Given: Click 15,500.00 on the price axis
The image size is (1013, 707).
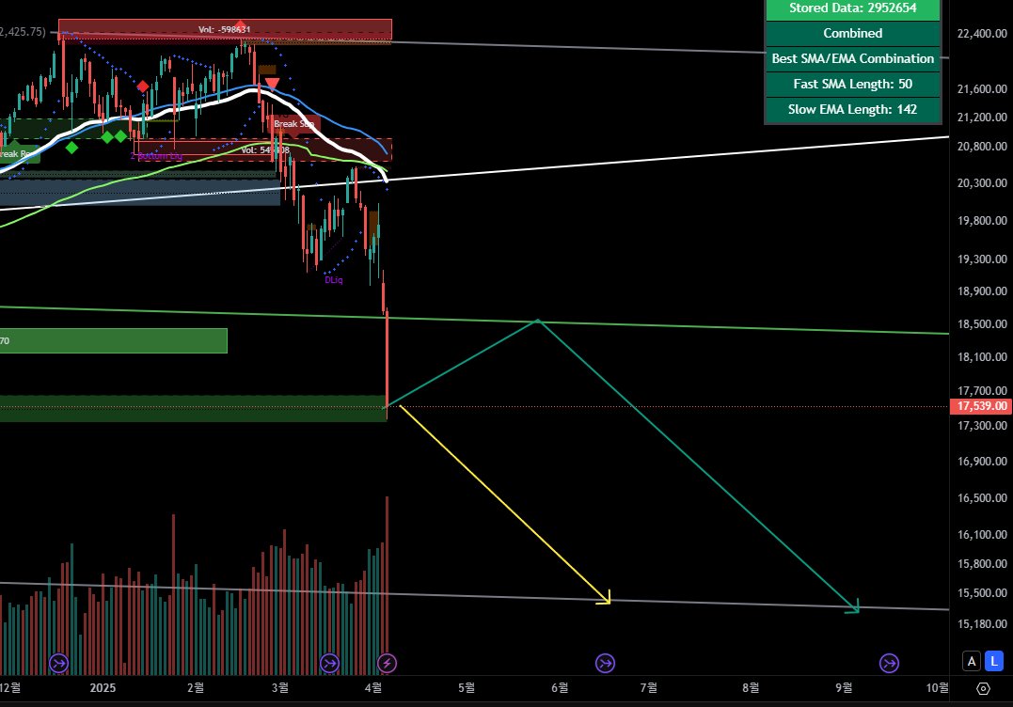Looking at the screenshot, I should pyautogui.click(x=982, y=592).
